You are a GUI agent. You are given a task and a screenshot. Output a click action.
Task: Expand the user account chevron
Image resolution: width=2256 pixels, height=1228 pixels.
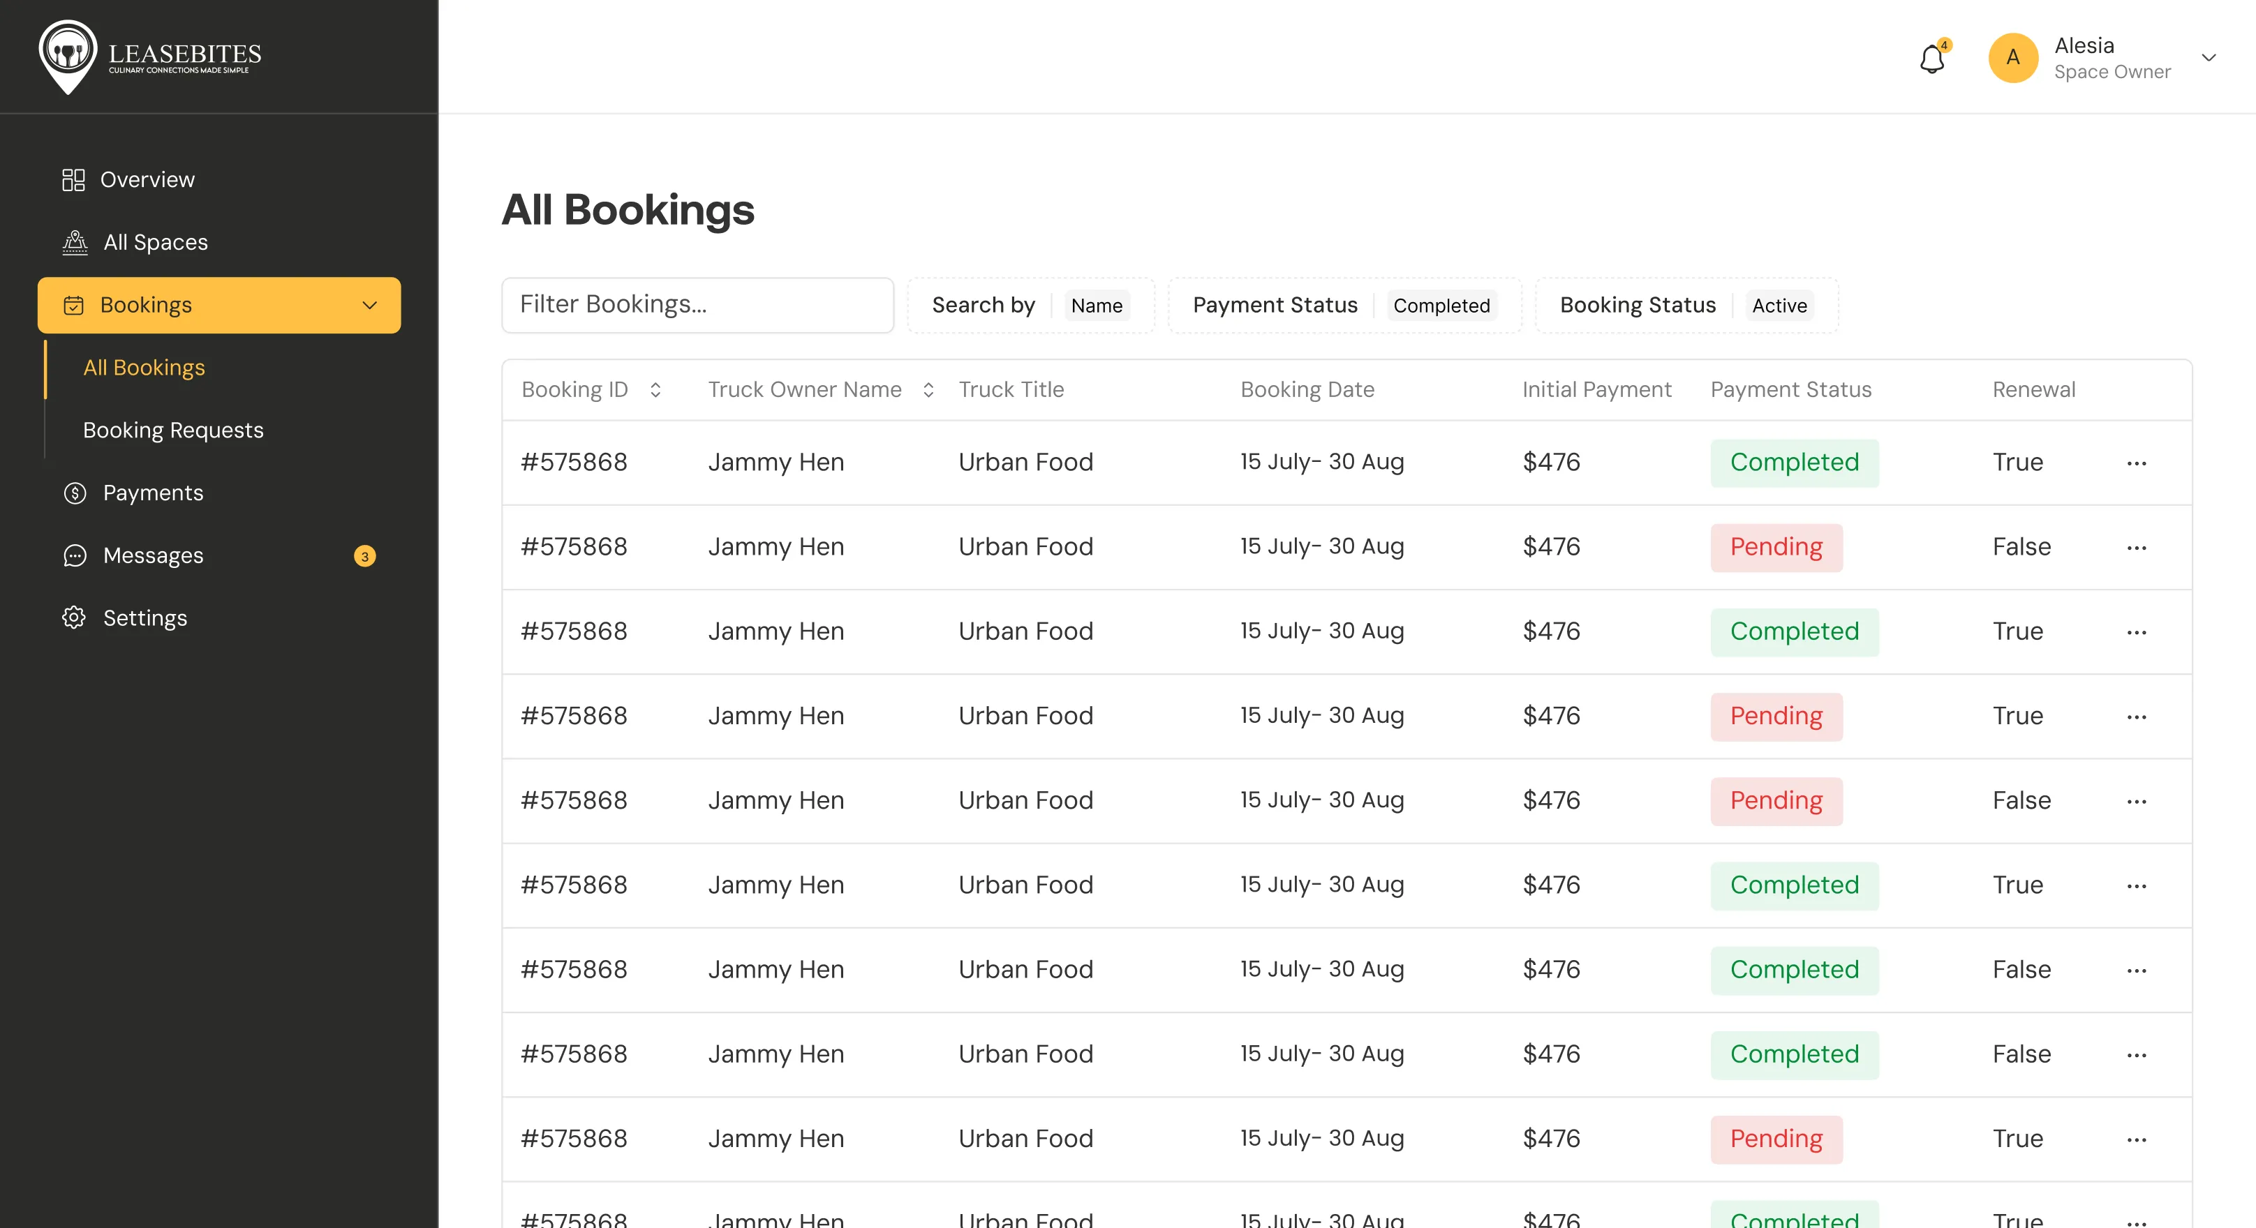2209,58
